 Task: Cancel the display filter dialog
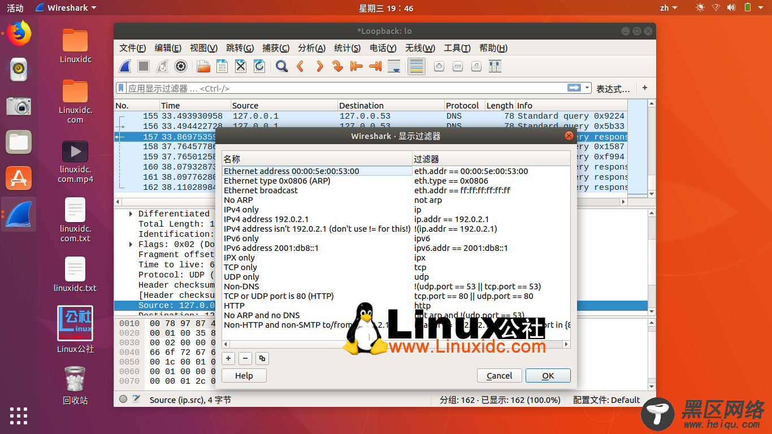click(500, 376)
